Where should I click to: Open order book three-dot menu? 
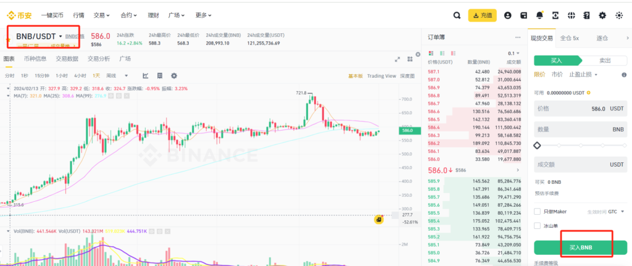coord(518,38)
